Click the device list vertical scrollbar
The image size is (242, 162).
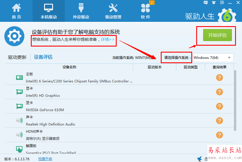coord(235,101)
